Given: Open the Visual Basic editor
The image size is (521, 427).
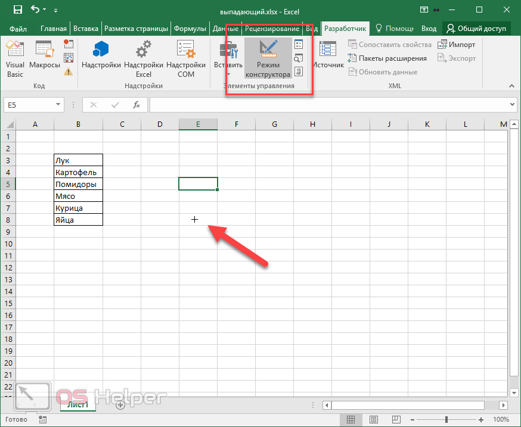Looking at the screenshot, I should pyautogui.click(x=15, y=58).
